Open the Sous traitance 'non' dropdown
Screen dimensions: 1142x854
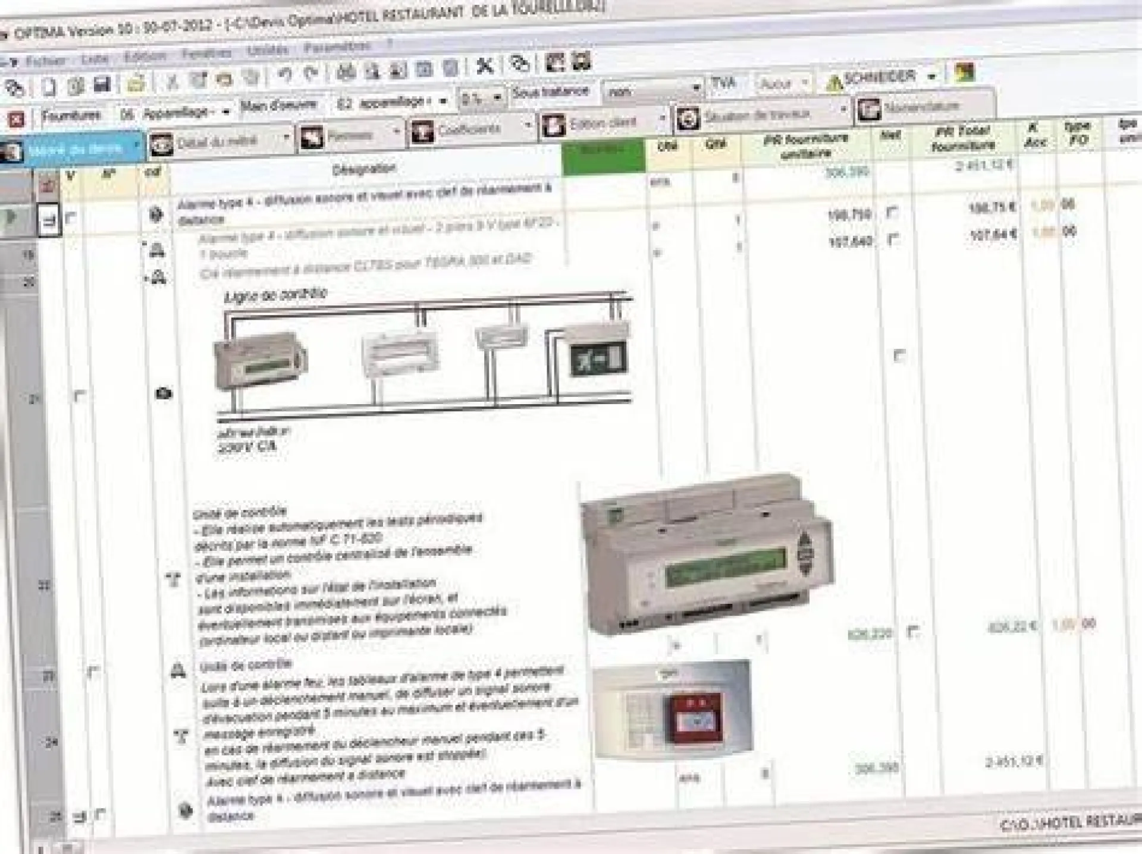[695, 89]
